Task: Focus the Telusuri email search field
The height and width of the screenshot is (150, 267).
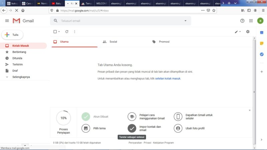Action: 121,21
